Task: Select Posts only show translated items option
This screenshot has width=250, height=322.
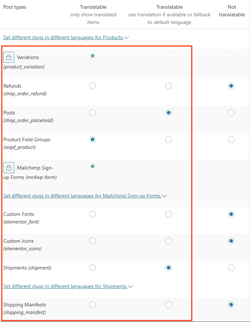Action: (93, 113)
